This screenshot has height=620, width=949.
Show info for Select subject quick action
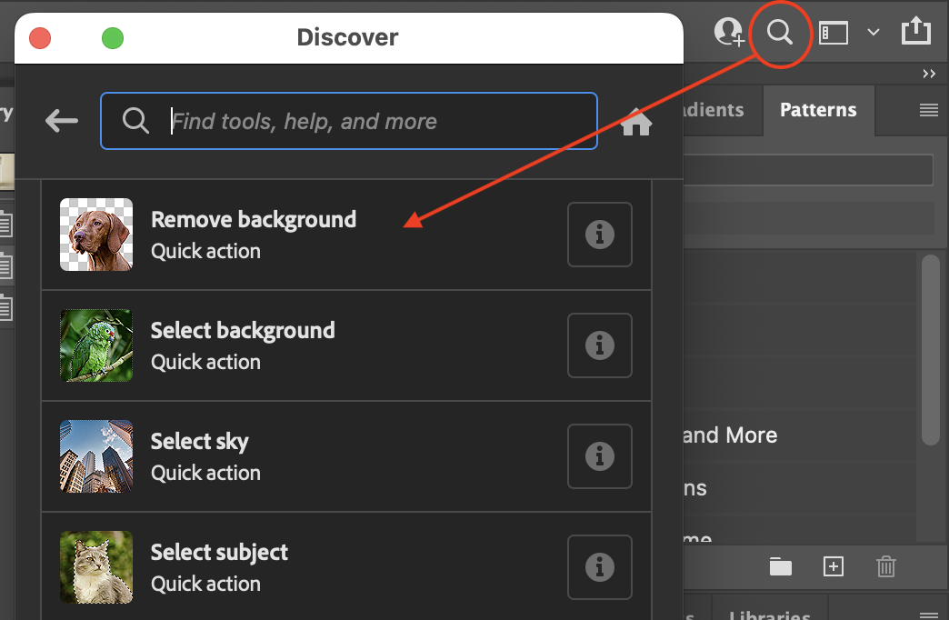[599, 567]
